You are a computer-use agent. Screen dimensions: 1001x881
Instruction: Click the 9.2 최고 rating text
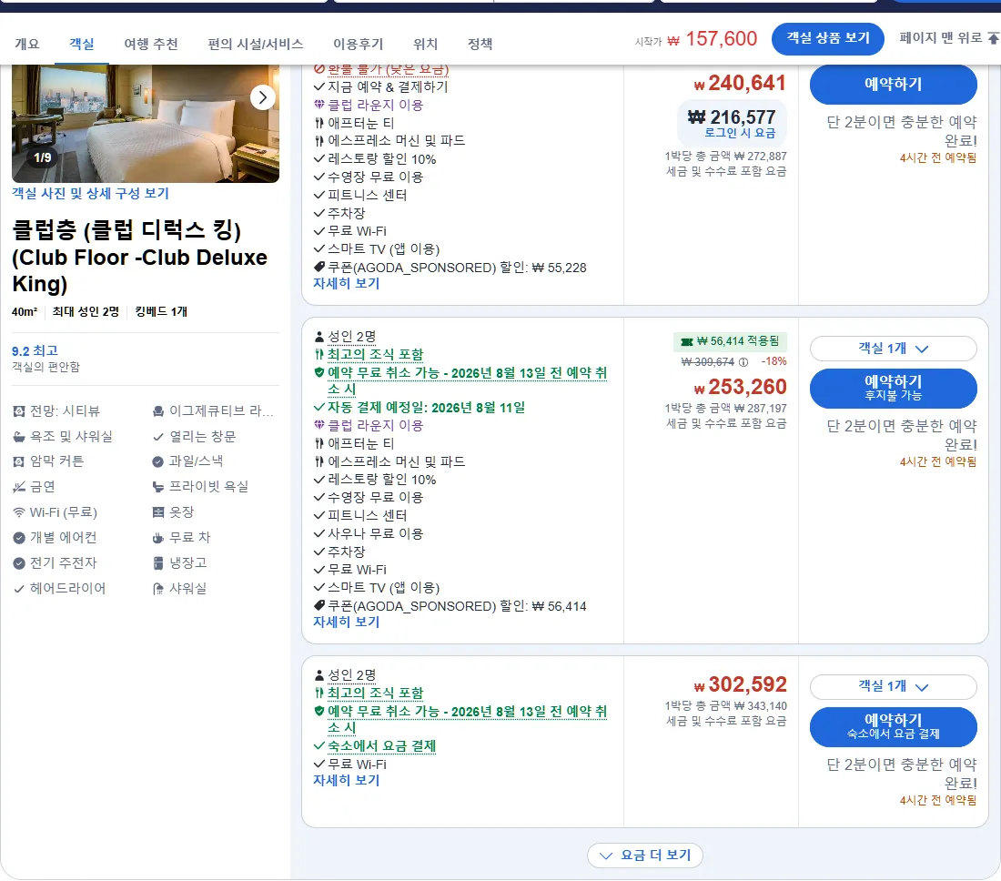[x=35, y=351]
